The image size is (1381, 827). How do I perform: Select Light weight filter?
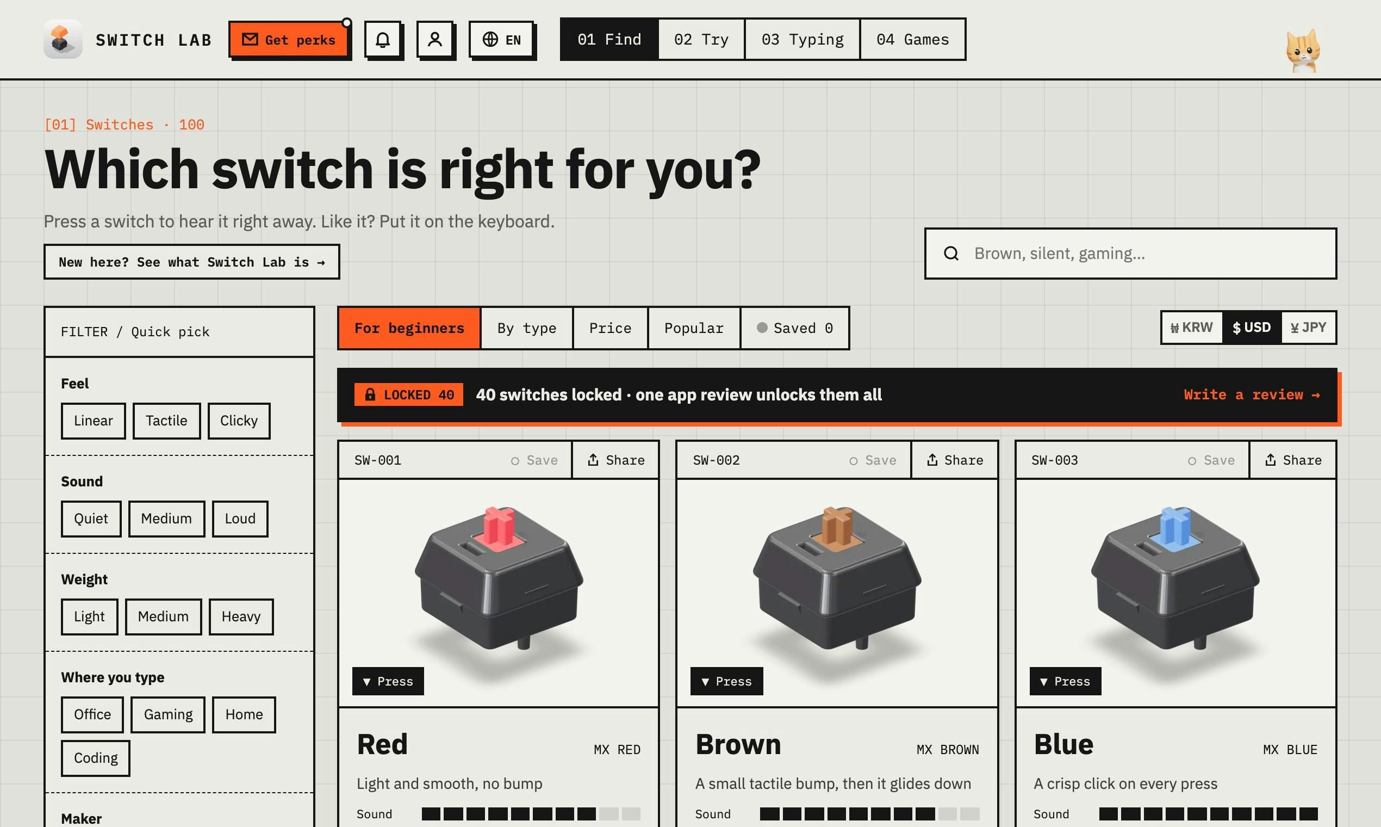90,616
